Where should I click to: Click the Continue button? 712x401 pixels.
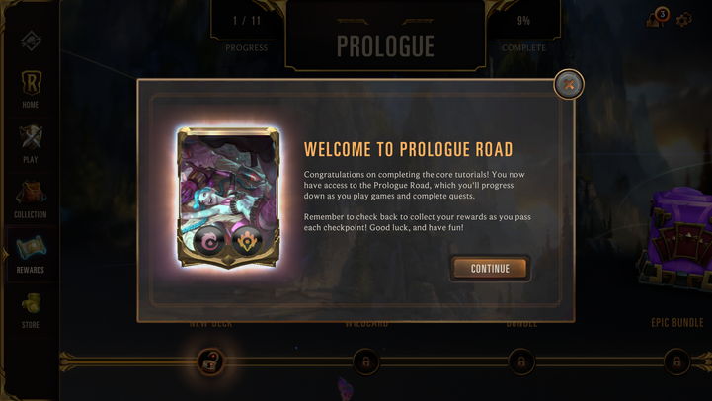click(x=490, y=269)
